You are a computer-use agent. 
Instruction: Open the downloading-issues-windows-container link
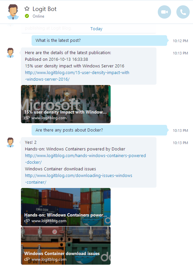79,179
